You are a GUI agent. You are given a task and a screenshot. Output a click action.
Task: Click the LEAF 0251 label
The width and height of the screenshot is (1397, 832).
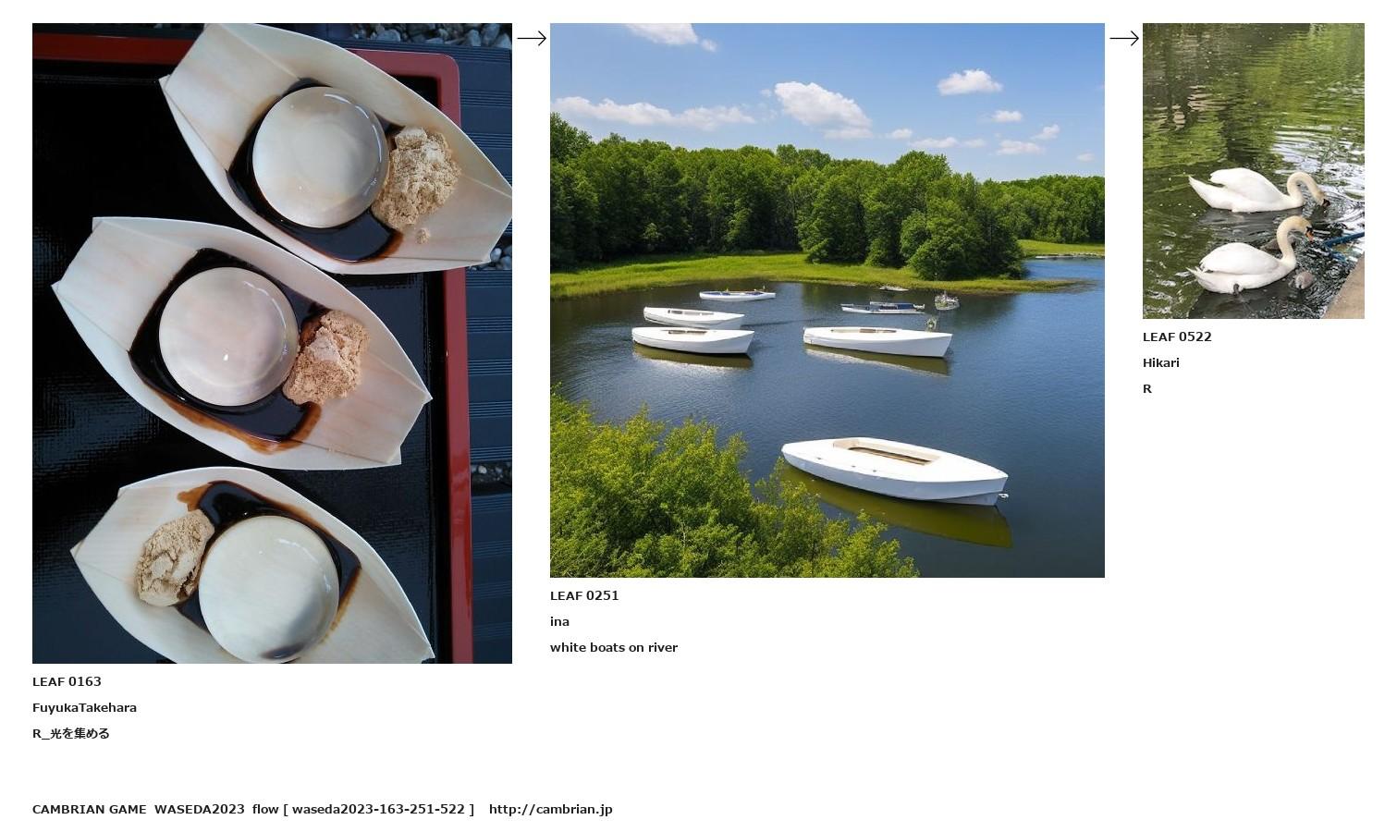(x=584, y=595)
